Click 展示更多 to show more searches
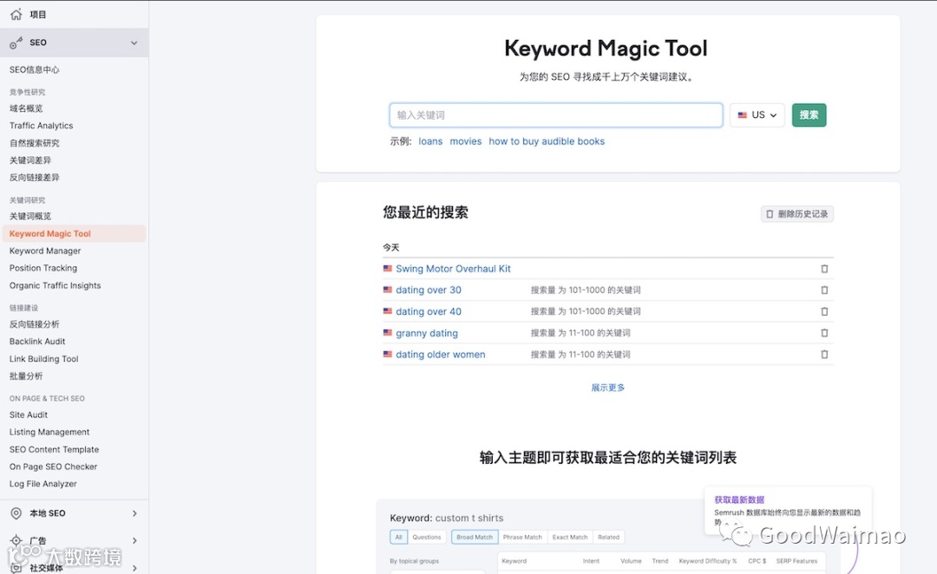The height and width of the screenshot is (574, 937). 607,388
